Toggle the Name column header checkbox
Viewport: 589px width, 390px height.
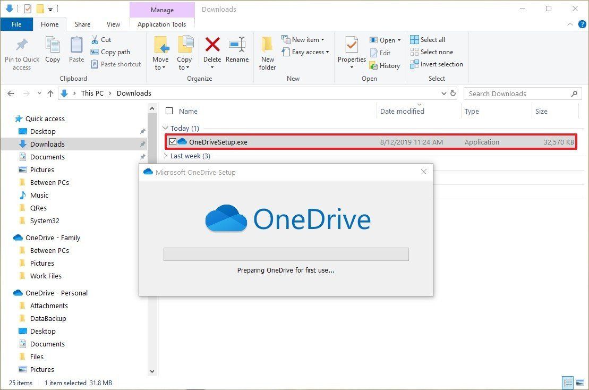pos(169,111)
